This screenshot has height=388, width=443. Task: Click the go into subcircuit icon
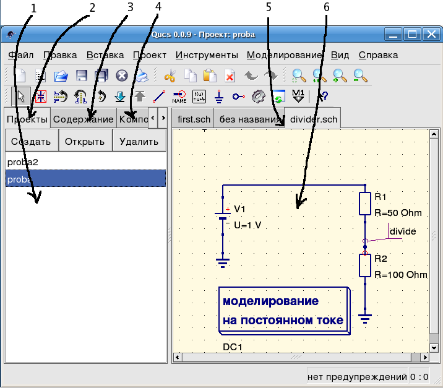120,97
